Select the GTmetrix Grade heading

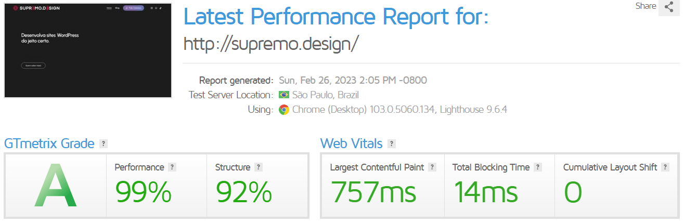pyautogui.click(x=49, y=143)
